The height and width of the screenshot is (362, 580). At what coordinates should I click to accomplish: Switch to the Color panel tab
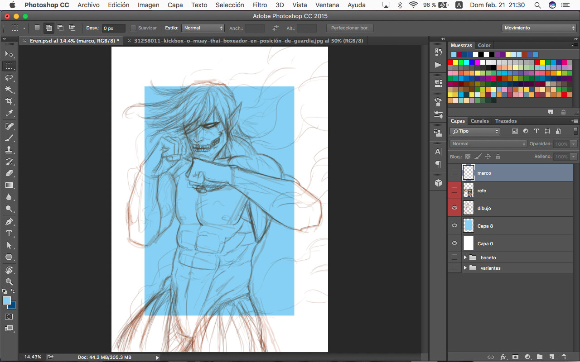(x=484, y=45)
